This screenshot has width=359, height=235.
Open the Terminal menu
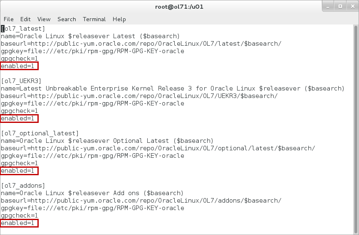[94, 19]
